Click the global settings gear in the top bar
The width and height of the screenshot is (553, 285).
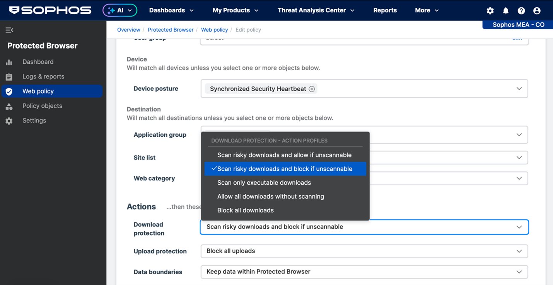[x=490, y=10]
